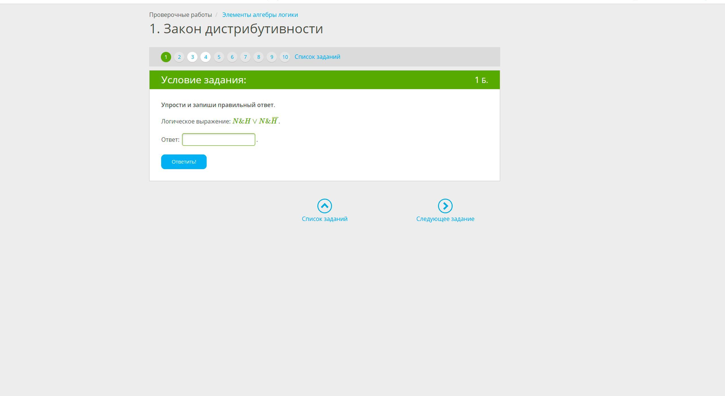Jump to question 5

[219, 57]
